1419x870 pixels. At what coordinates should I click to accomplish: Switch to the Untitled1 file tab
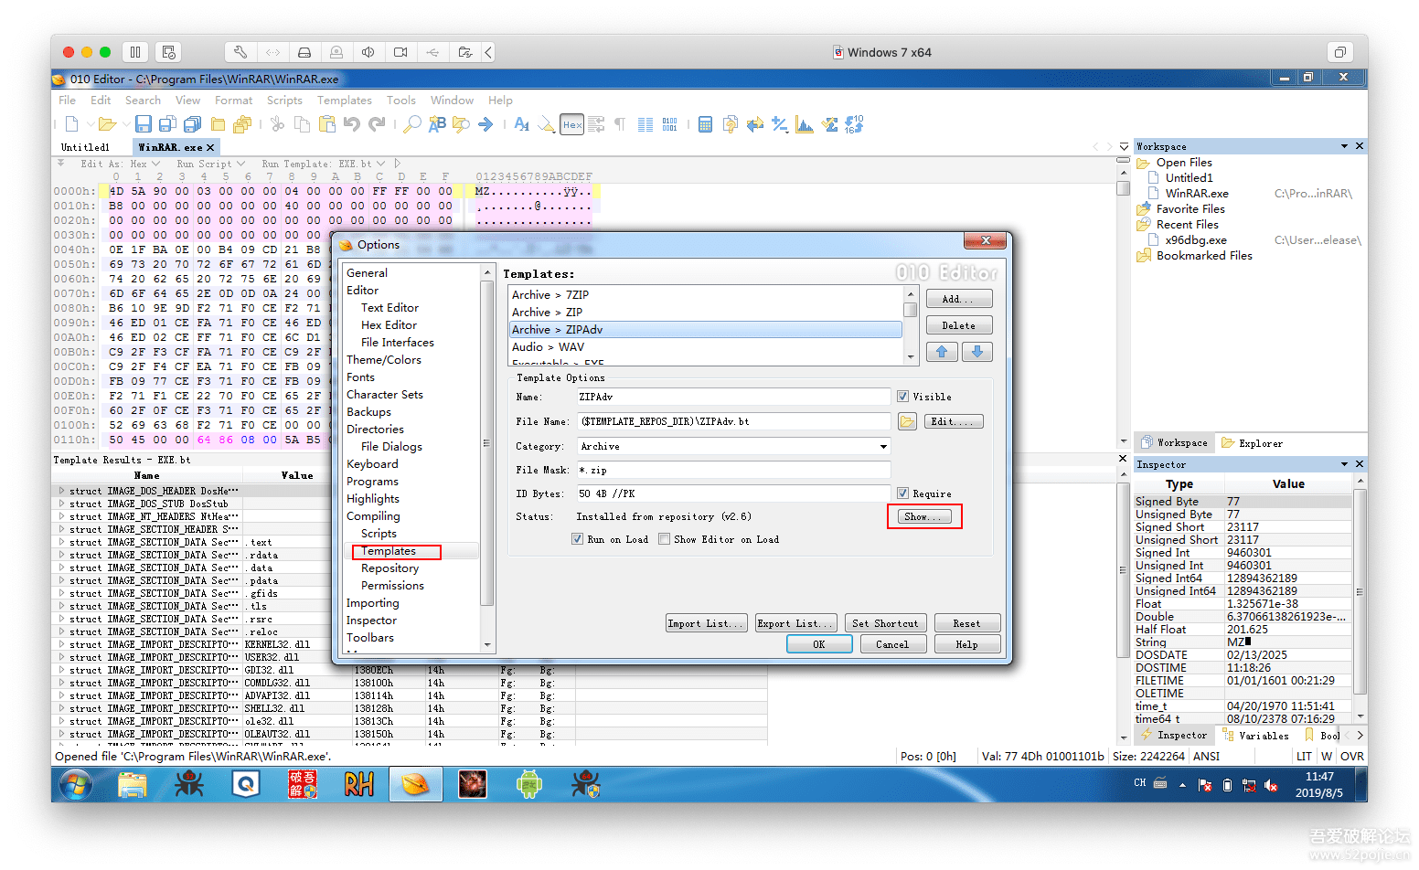point(85,147)
